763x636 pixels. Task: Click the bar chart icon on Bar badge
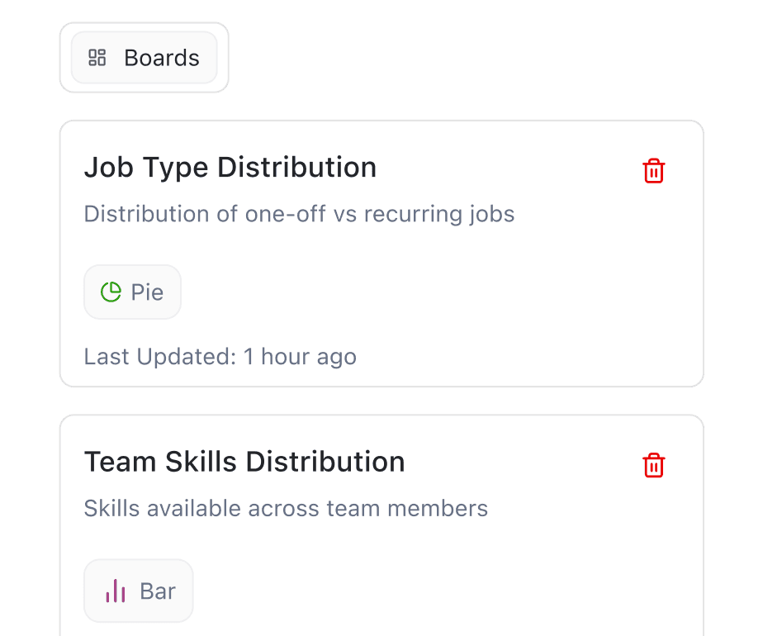[114, 591]
